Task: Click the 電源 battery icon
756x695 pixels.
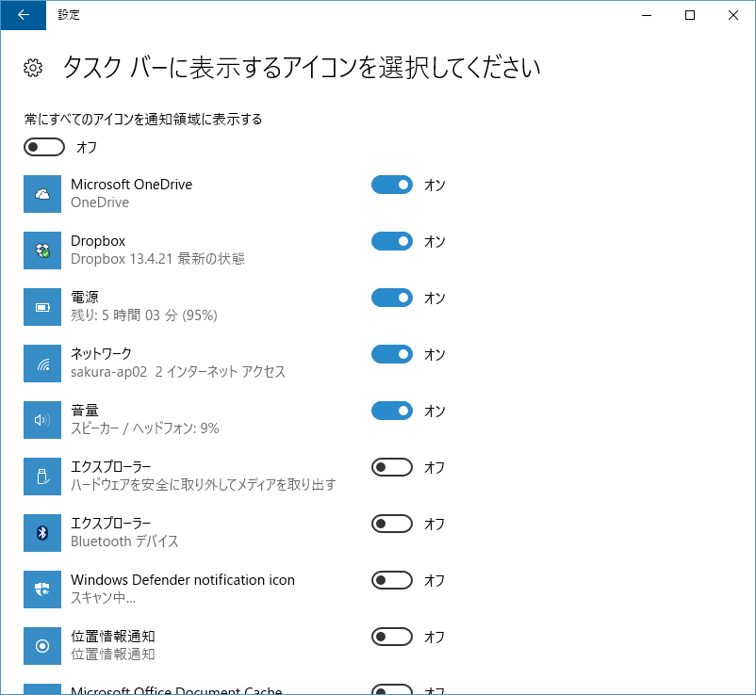Action: pos(41,307)
